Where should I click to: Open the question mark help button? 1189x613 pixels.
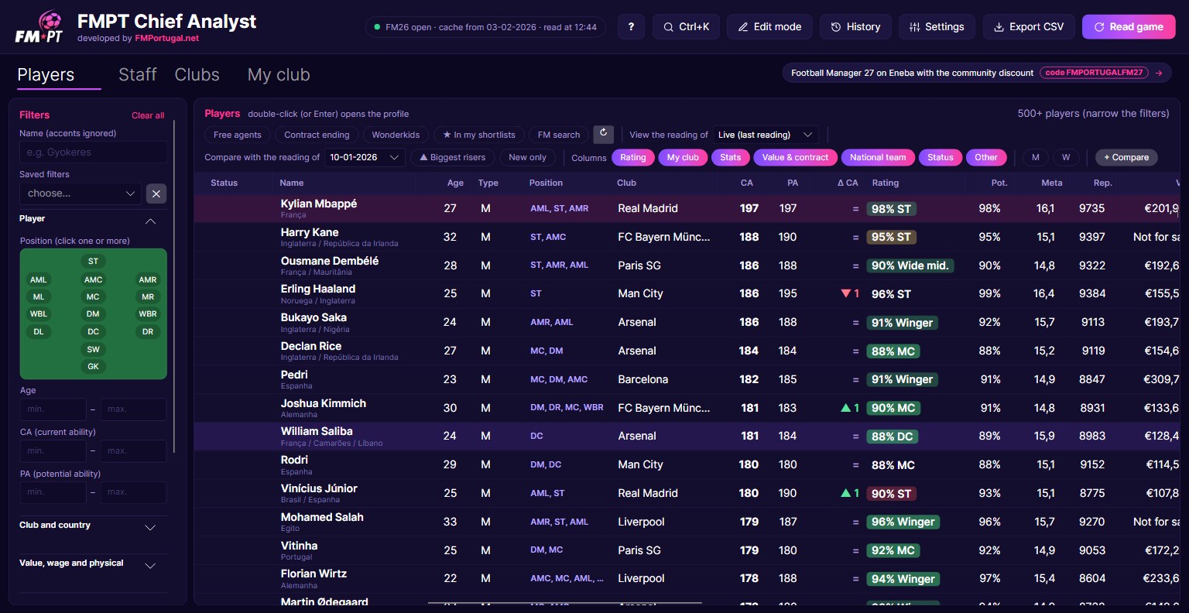(x=631, y=27)
